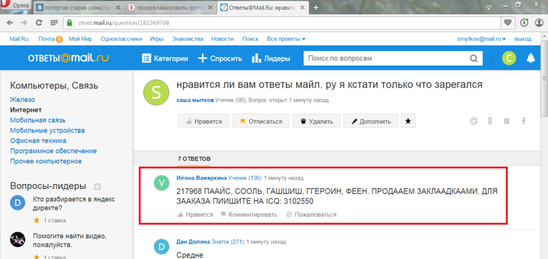Image resolution: width=548 pixels, height=259 pixels.
Task: Share via the Facebook icon
Action: pos(524,122)
